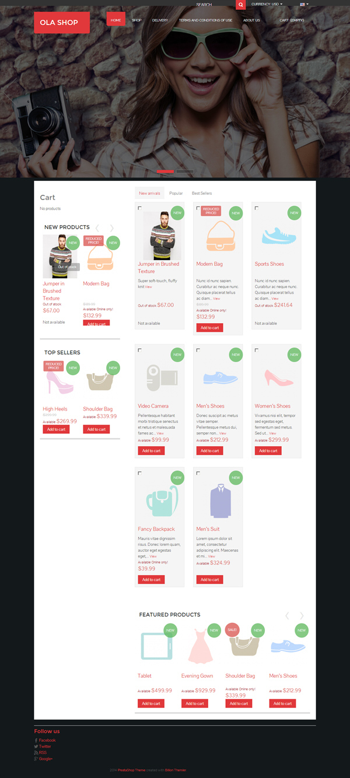Switch to the Popular tab
The width and height of the screenshot is (350, 778).
(x=176, y=193)
